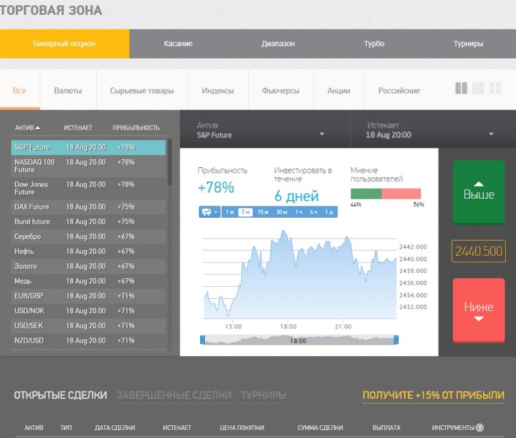Select EUR/GBP row
Screen dimensions: 516x438
(88, 296)
